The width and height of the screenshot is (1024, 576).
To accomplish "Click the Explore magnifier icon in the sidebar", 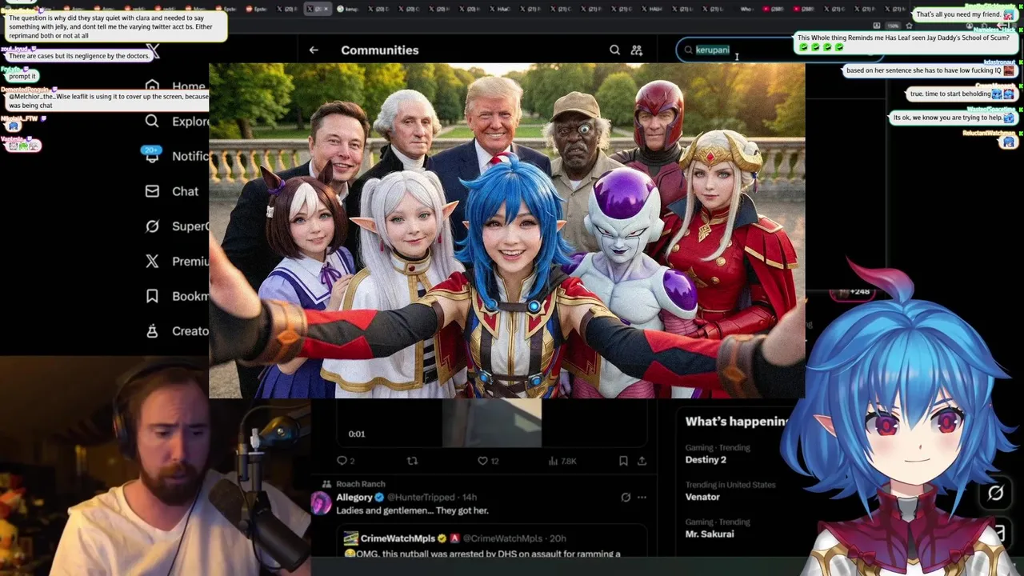I will click(x=152, y=121).
